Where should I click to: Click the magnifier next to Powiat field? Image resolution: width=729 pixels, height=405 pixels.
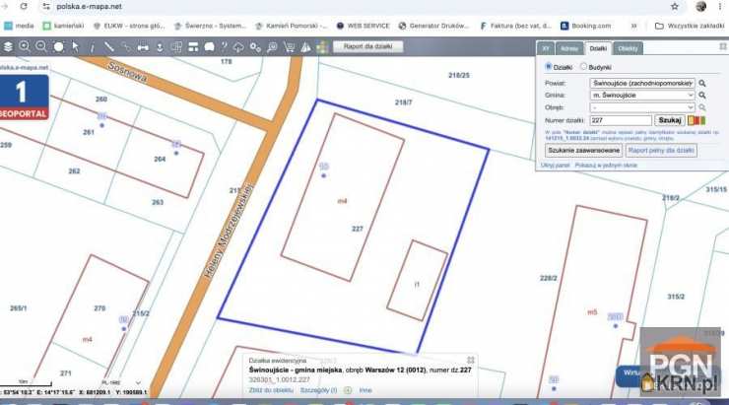click(702, 83)
